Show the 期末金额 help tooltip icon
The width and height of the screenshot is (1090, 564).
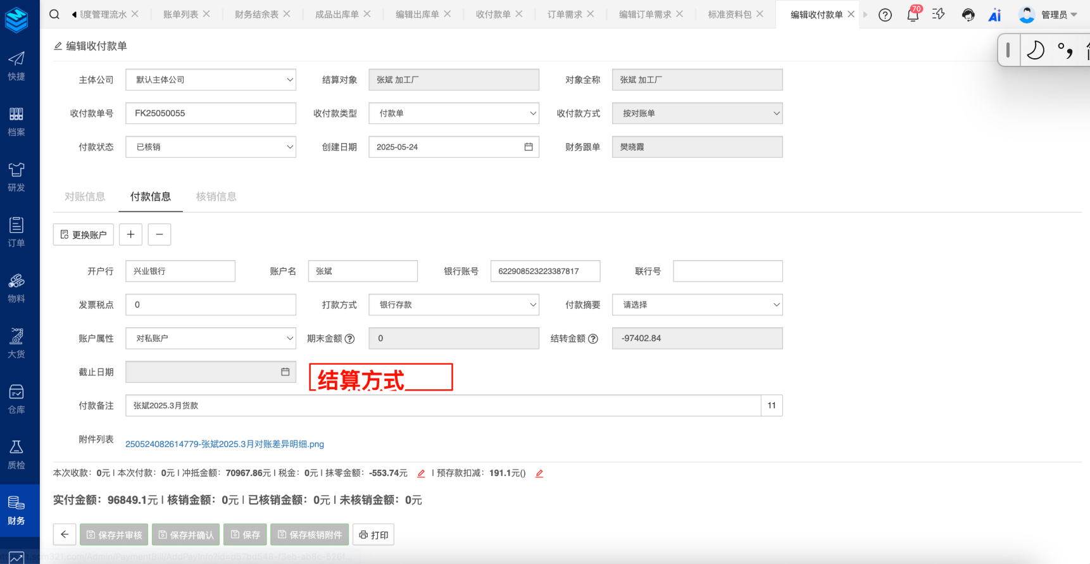[349, 339]
